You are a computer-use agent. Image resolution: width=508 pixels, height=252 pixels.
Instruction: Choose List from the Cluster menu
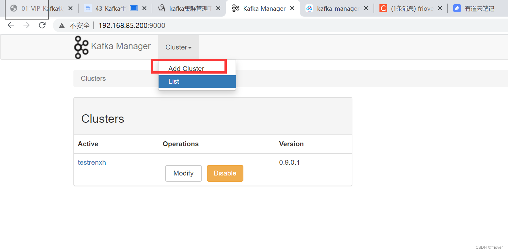[197, 81]
